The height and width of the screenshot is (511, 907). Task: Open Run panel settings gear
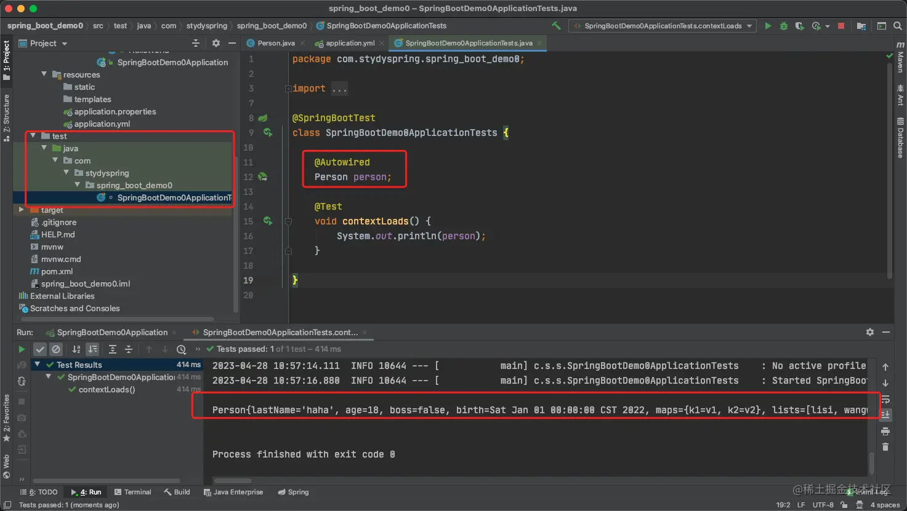coord(869,332)
